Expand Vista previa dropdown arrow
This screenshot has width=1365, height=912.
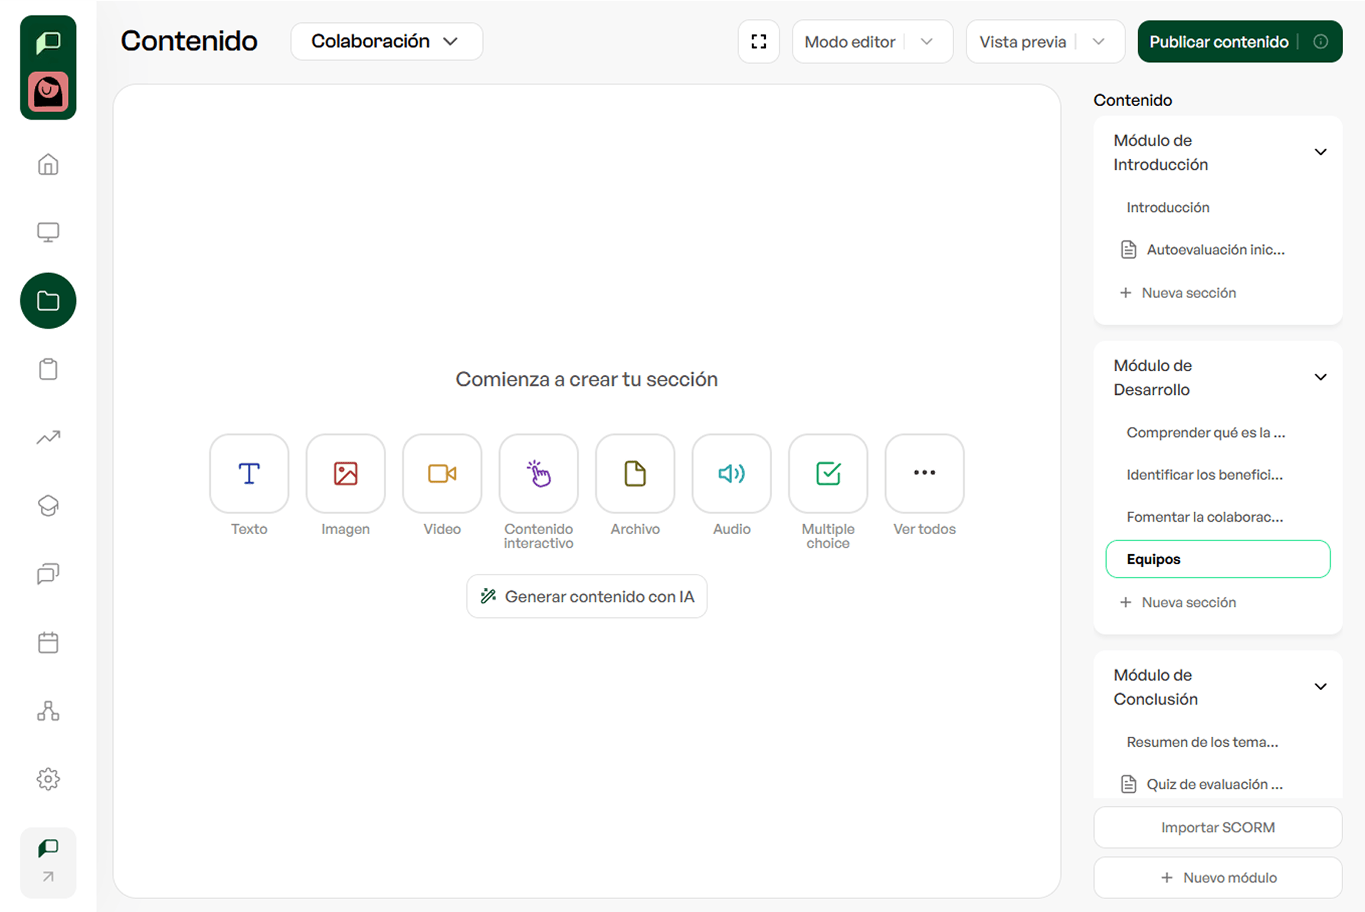click(x=1098, y=41)
